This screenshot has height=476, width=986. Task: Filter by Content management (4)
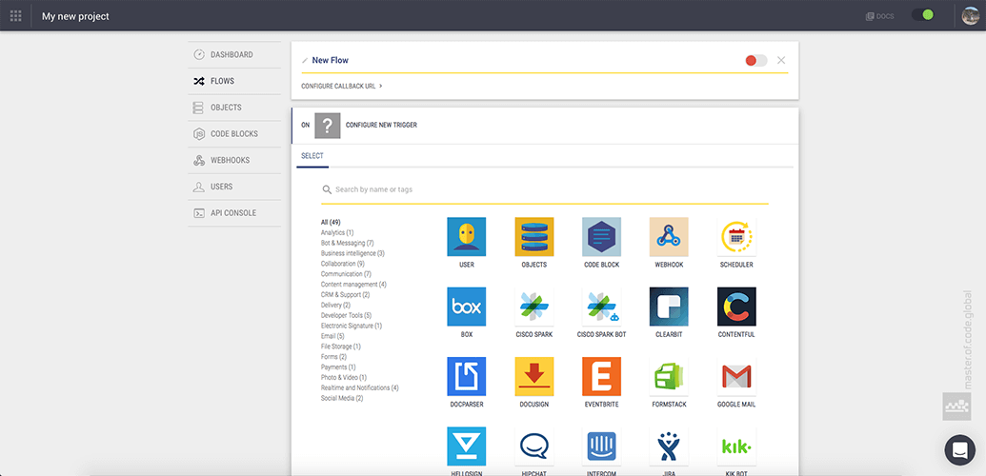click(x=353, y=285)
